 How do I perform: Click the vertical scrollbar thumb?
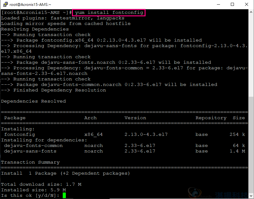[x=251, y=144]
